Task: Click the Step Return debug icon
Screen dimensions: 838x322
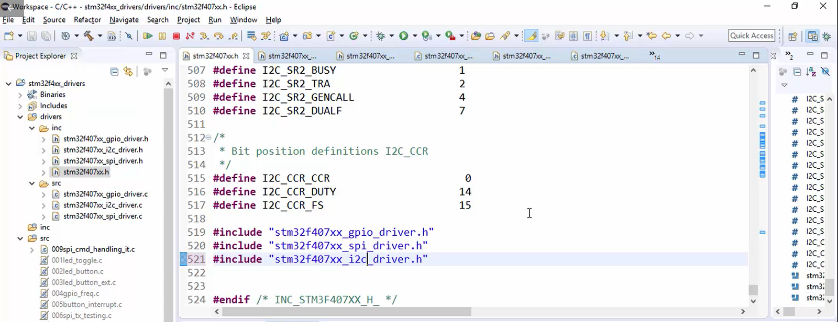Action: click(233, 36)
